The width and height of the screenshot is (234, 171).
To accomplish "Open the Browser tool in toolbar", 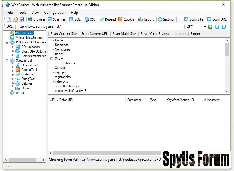I will tap(37, 19).
